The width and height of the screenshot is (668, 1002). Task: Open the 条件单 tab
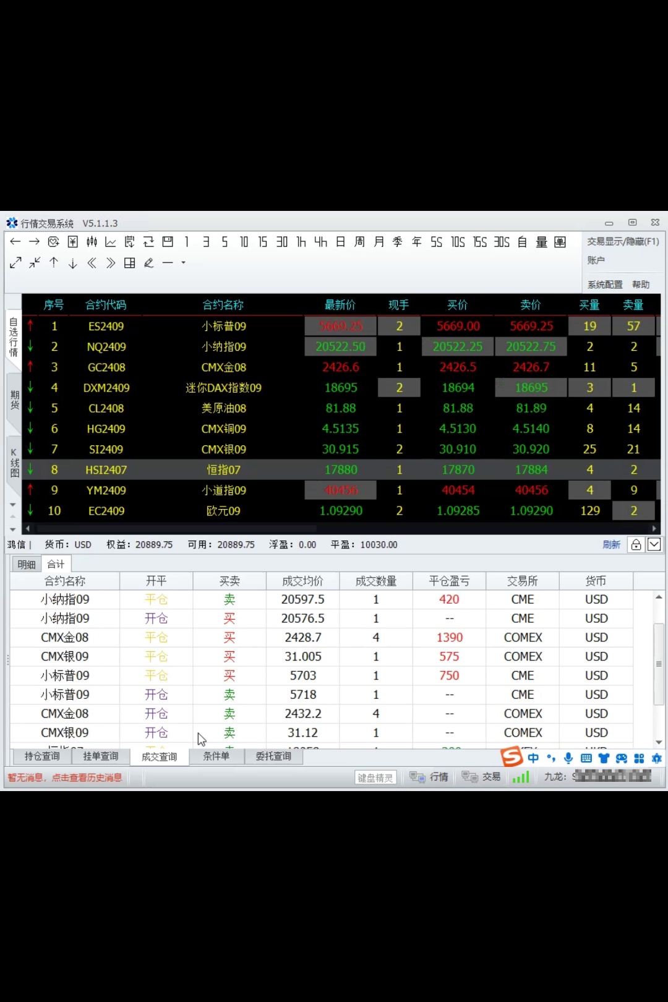tap(216, 756)
